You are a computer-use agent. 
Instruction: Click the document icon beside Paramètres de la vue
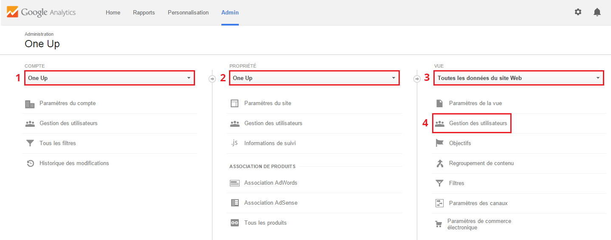click(439, 103)
